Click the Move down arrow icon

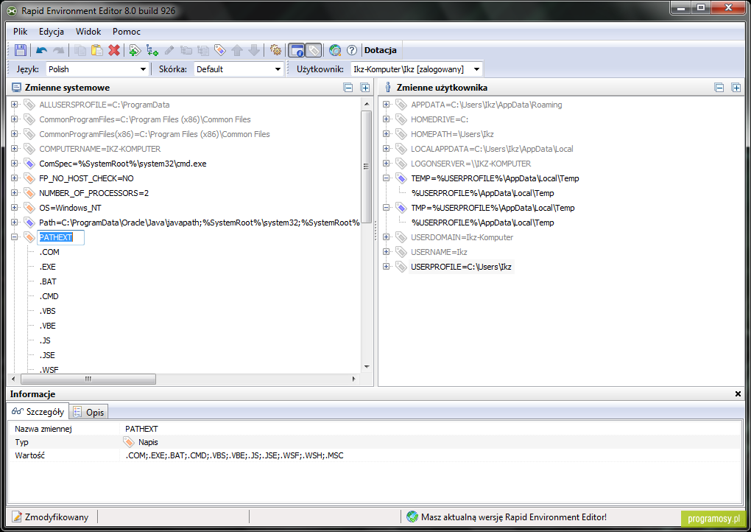coord(254,50)
